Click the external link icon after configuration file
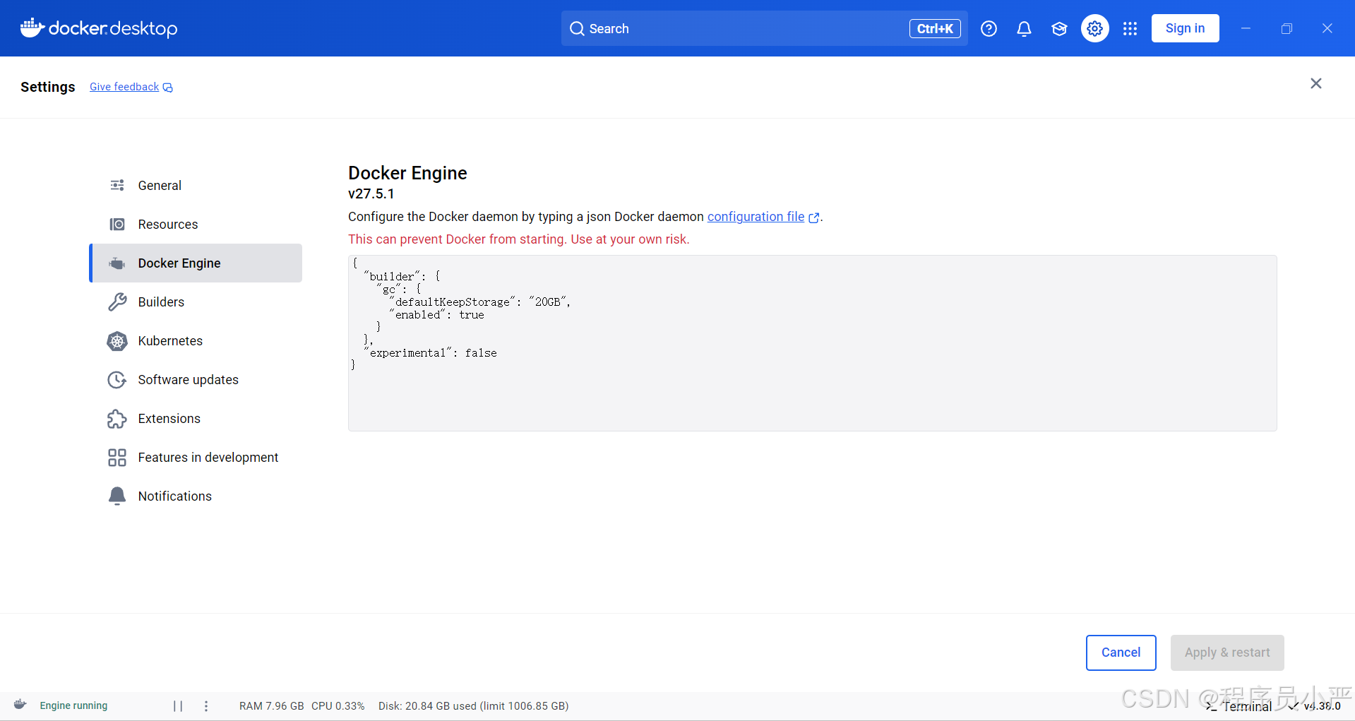Screen dimensions: 1355x721 tap(814, 218)
